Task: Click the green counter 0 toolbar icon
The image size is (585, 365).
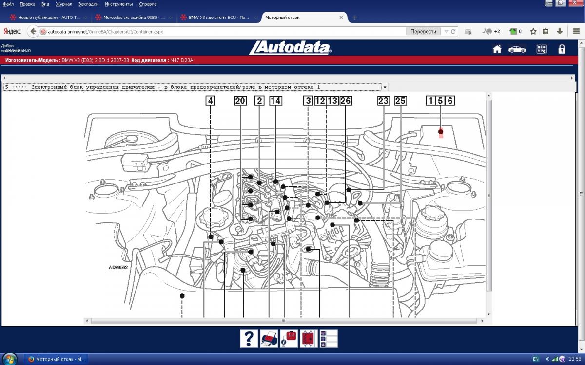Action: click(516, 31)
